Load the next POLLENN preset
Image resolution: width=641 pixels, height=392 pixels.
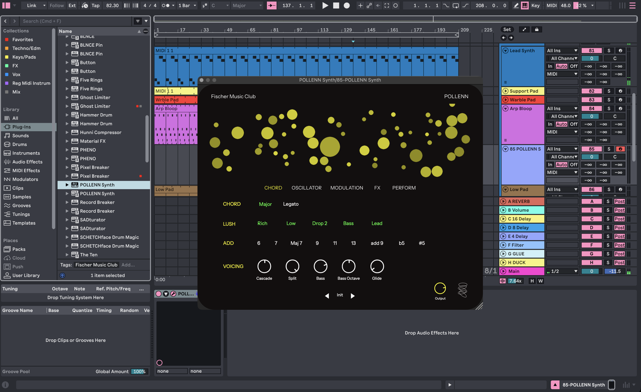pos(353,296)
